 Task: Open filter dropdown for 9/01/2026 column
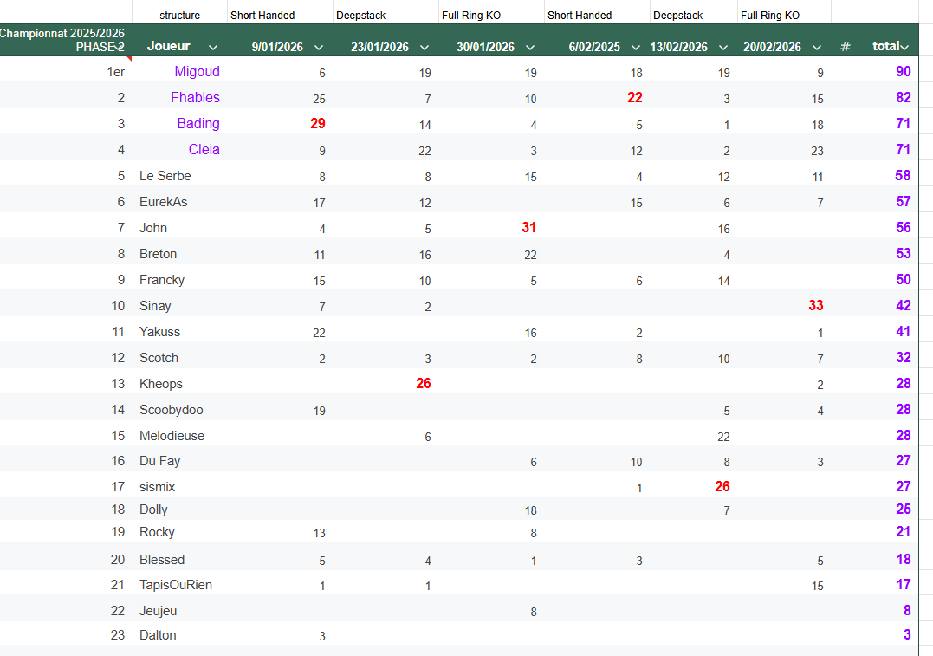point(318,48)
